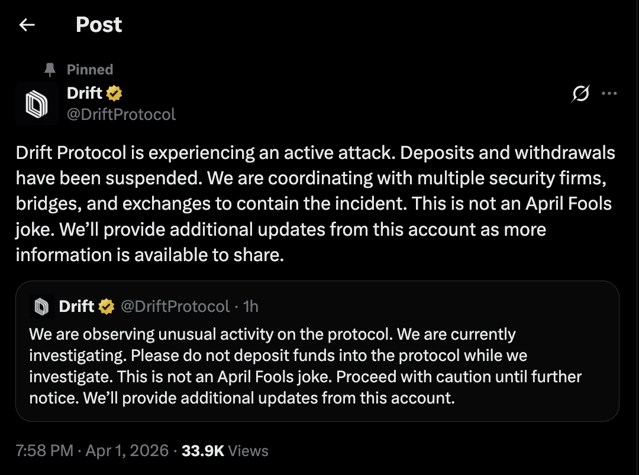Click the gold verified badge beside Drift
The height and width of the screenshot is (475, 639).
tap(114, 93)
